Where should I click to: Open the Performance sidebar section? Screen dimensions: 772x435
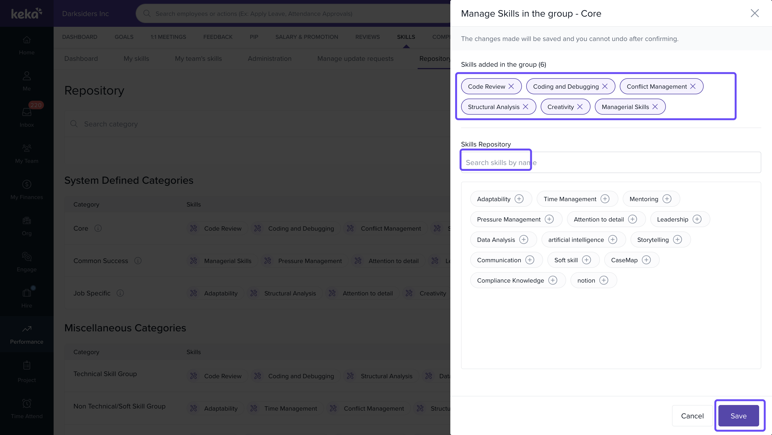click(27, 334)
